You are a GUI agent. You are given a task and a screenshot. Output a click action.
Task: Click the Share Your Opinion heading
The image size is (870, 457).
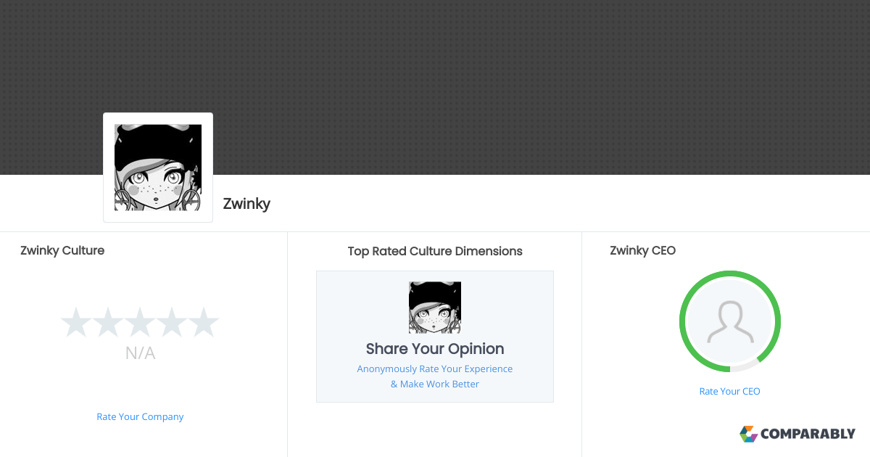click(435, 349)
